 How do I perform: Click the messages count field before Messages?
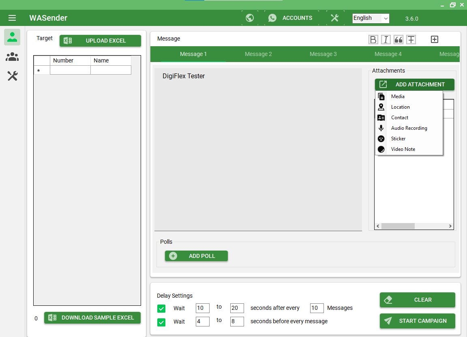[317, 308]
